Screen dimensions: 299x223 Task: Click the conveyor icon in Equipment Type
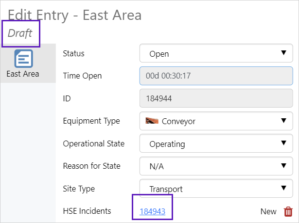tap(152, 121)
